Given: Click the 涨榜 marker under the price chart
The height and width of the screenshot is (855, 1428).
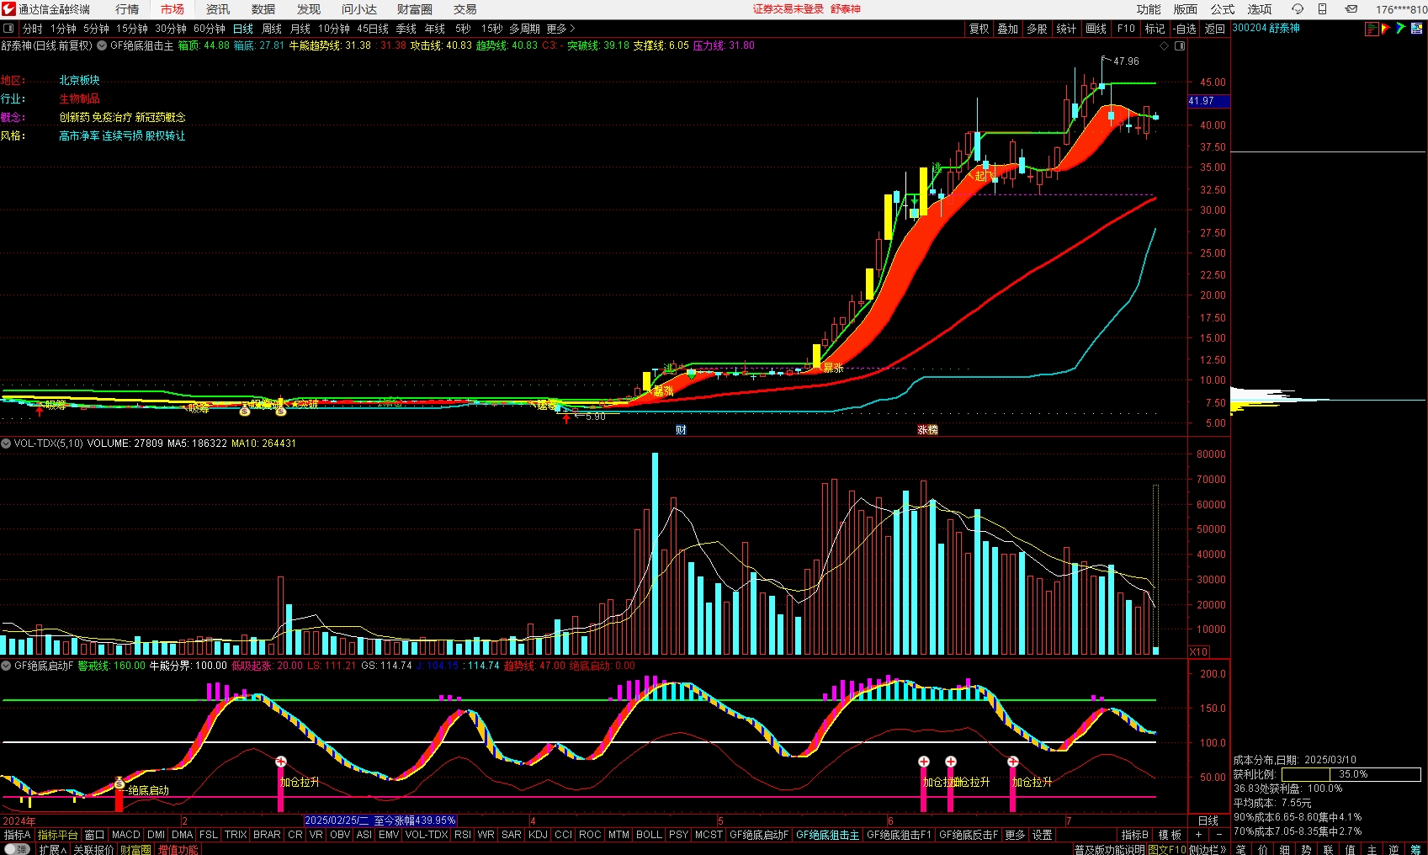Looking at the screenshot, I should click(x=927, y=430).
